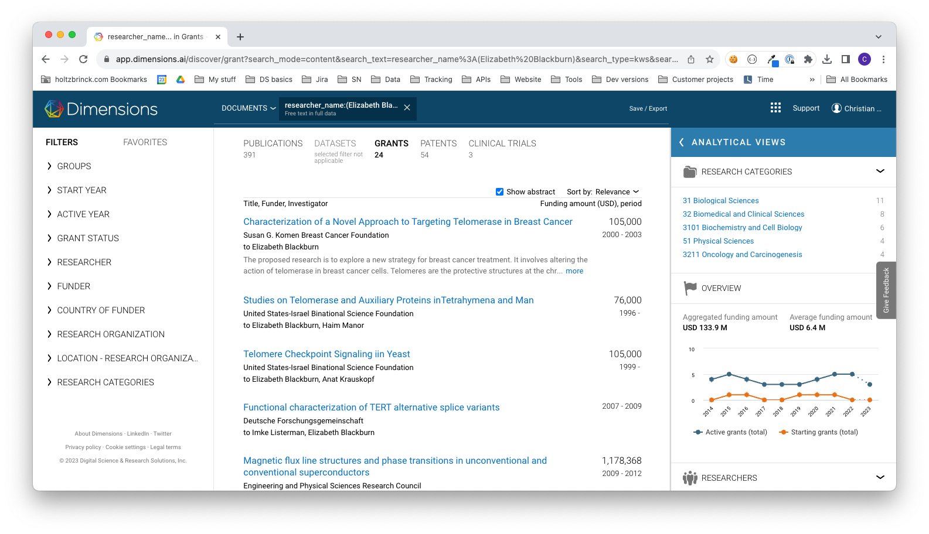
Task: Click the 2022 Active grants data point
Action: pyautogui.click(x=852, y=374)
